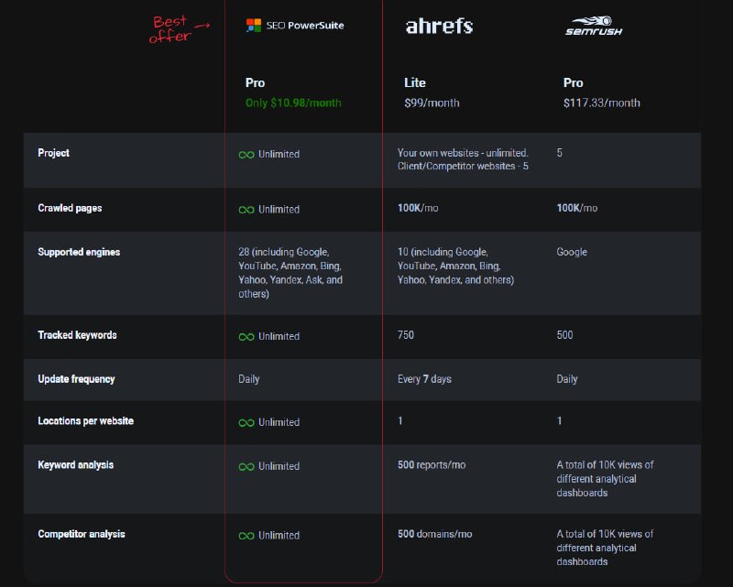Click the infinity icon in Keyword analysis row
The height and width of the screenshot is (587, 733).
(246, 467)
